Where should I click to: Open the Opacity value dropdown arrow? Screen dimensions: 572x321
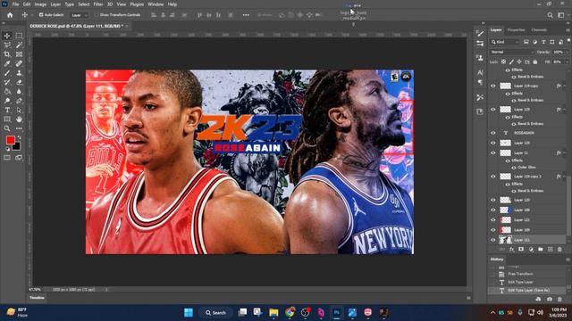(567, 52)
